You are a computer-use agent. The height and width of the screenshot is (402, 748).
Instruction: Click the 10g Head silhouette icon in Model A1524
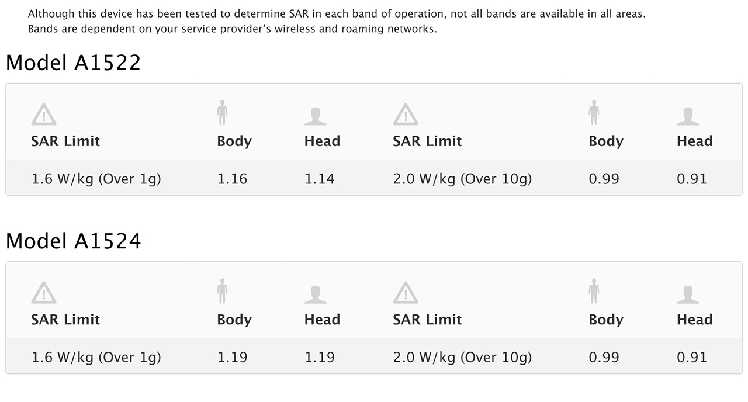[688, 294]
